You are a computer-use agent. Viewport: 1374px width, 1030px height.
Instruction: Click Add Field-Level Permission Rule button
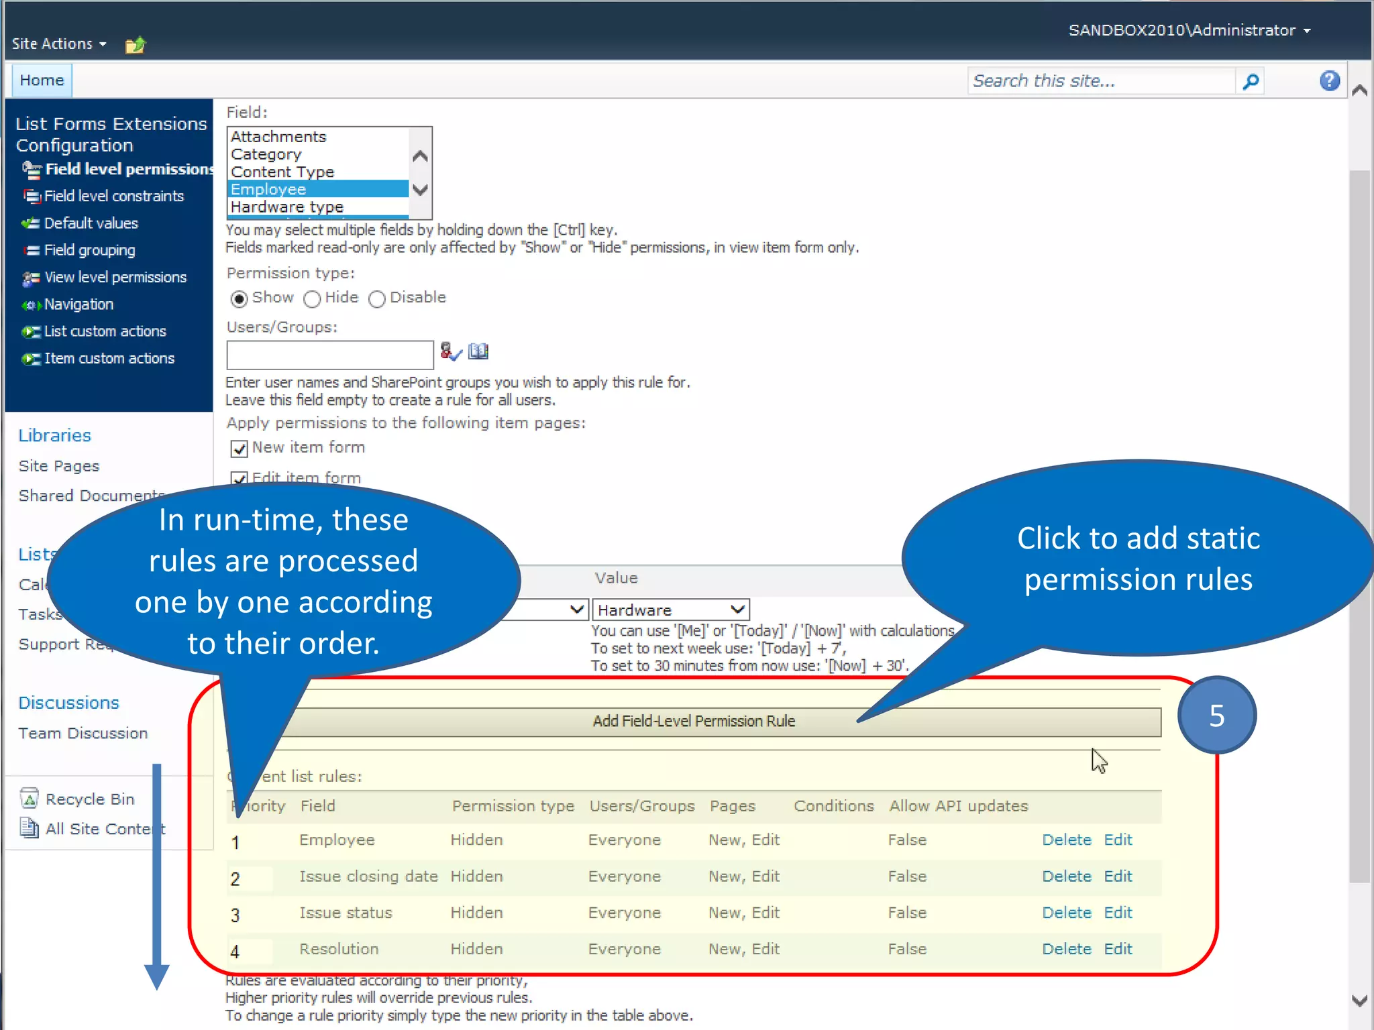(x=694, y=722)
